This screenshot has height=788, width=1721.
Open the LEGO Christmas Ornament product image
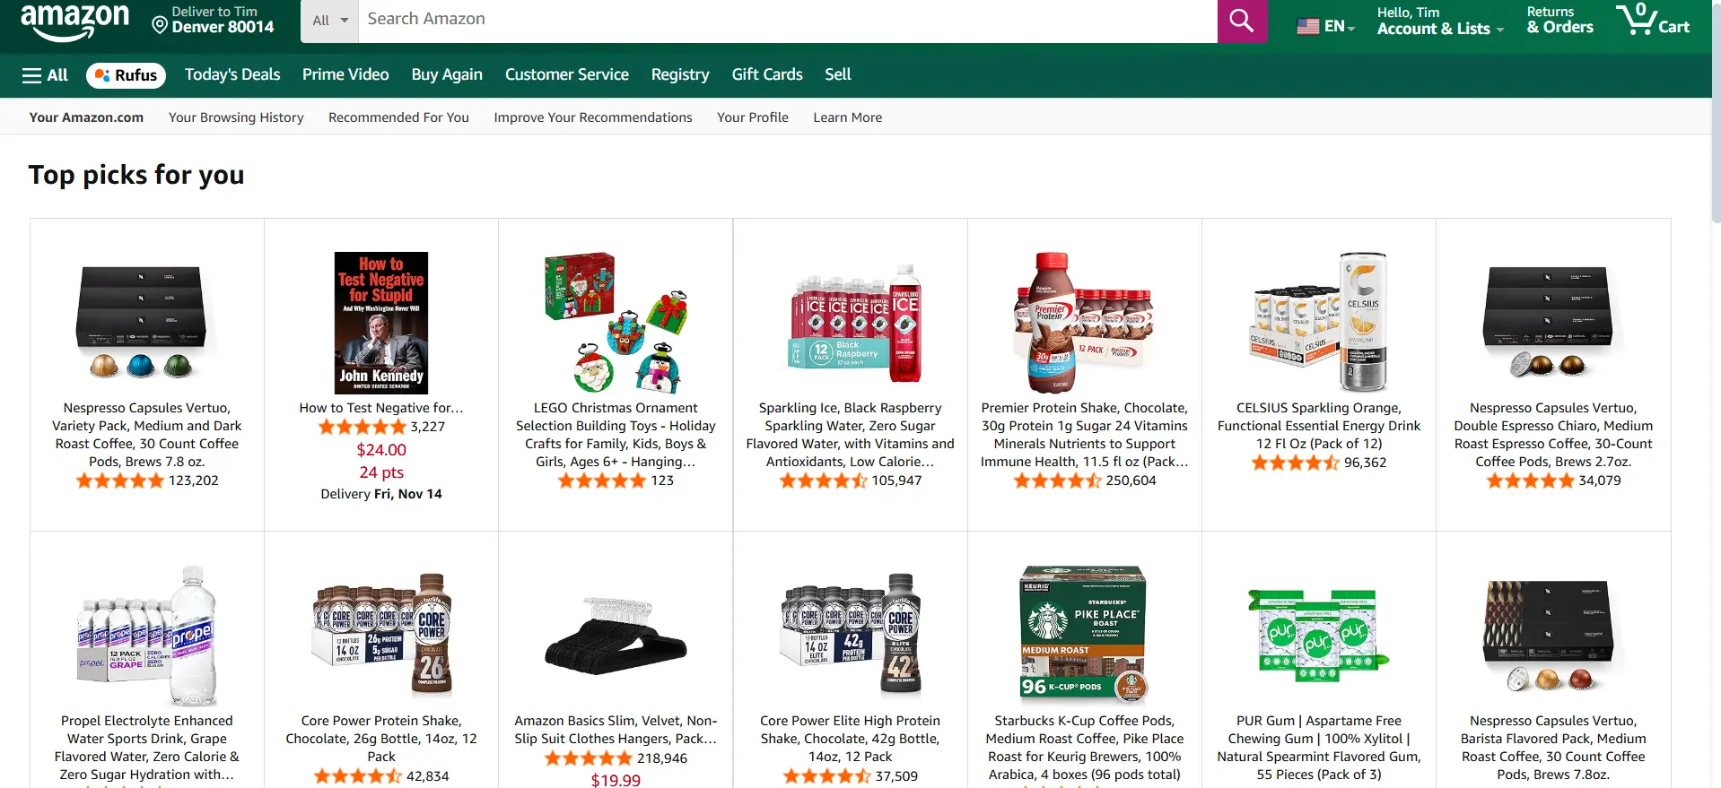click(x=616, y=323)
